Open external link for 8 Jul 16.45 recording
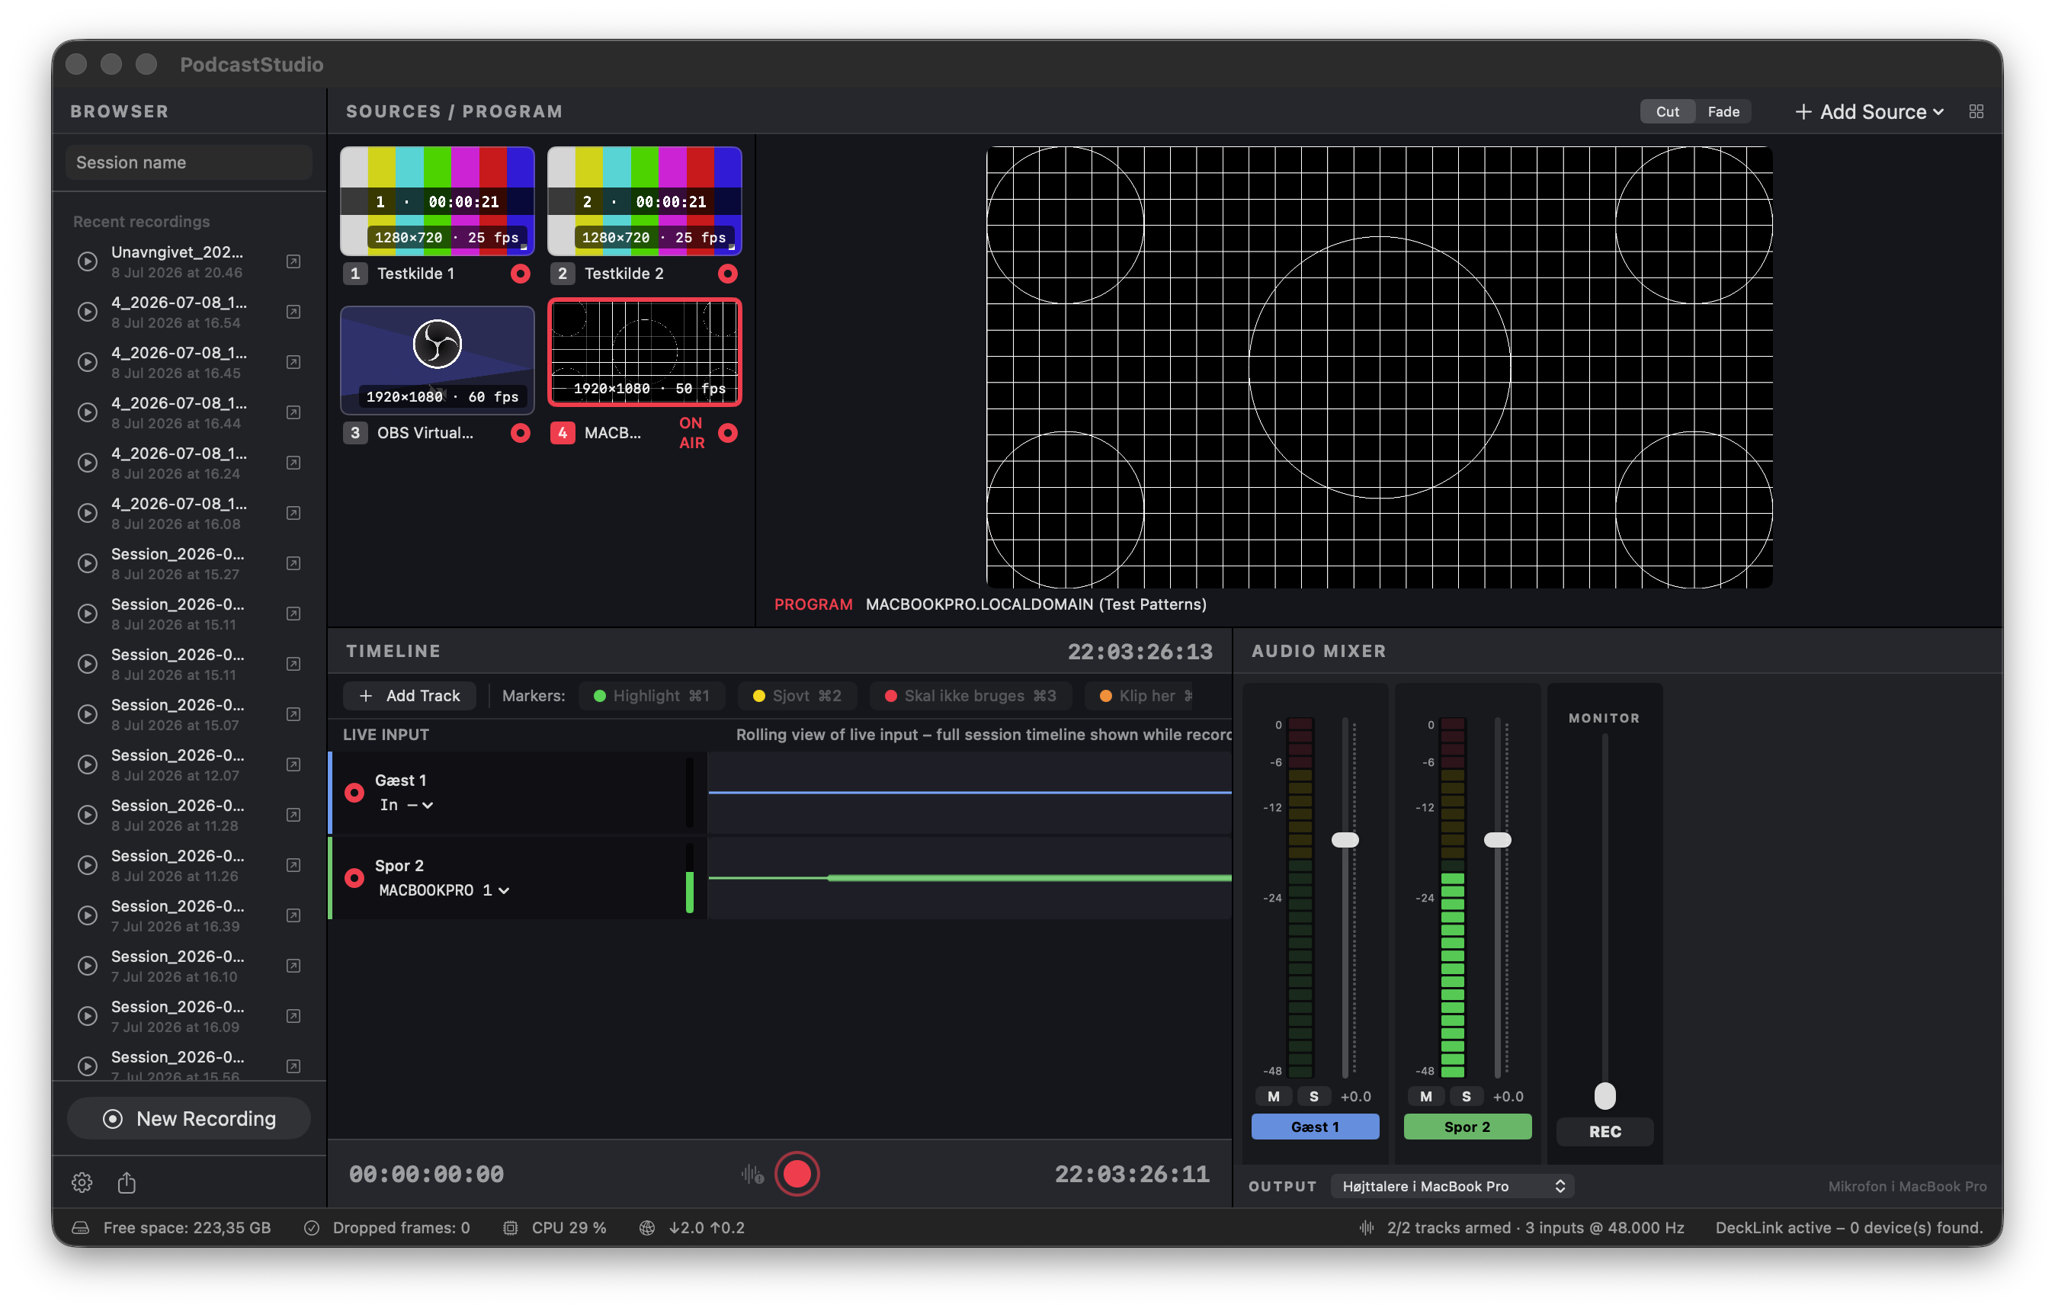This screenshot has width=2055, height=1311. click(293, 362)
